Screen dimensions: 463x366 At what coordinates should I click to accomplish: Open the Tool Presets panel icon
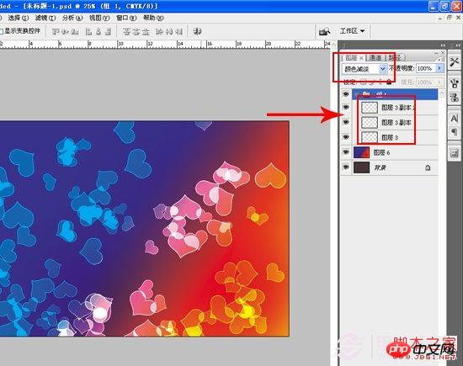(x=454, y=61)
